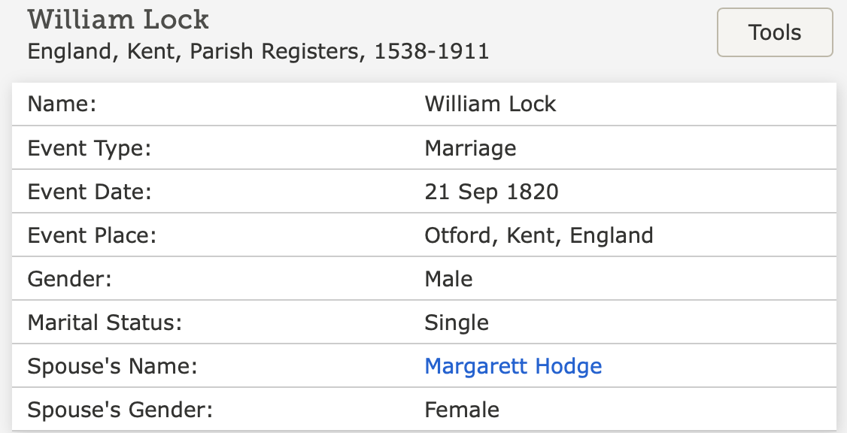Screen dimensions: 847x433
Task: Select the Marriage event type value
Action: [x=470, y=148]
